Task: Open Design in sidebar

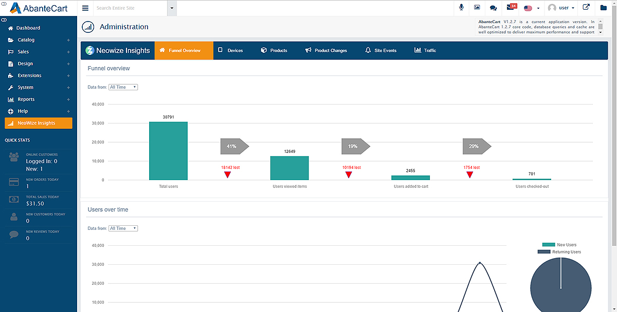Action: pos(39,64)
